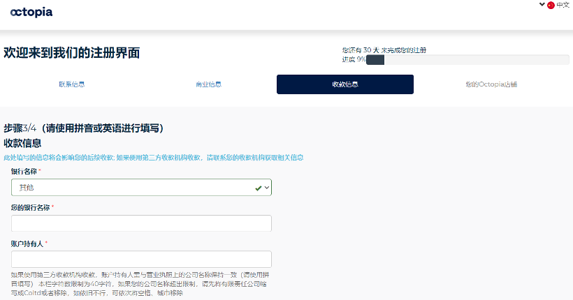Click the 账户持有人 field label
Screen dimensions: 573x300
27,243
